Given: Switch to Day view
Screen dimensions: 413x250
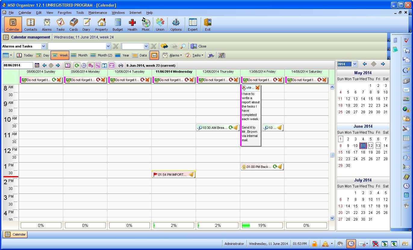Looking at the screenshot, I should [42, 55].
